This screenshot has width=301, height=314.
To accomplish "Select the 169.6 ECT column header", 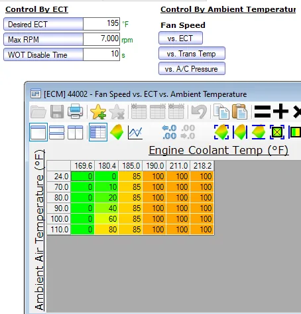I will point(83,166).
